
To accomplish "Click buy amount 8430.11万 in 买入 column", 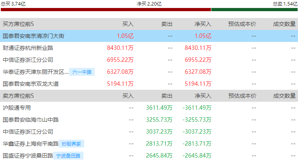I will pos(120,48).
